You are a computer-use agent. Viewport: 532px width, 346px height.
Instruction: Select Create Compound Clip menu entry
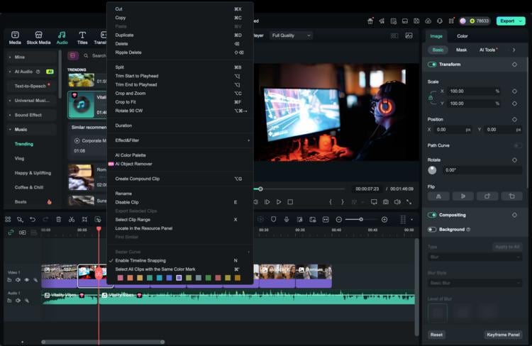[x=180, y=179]
